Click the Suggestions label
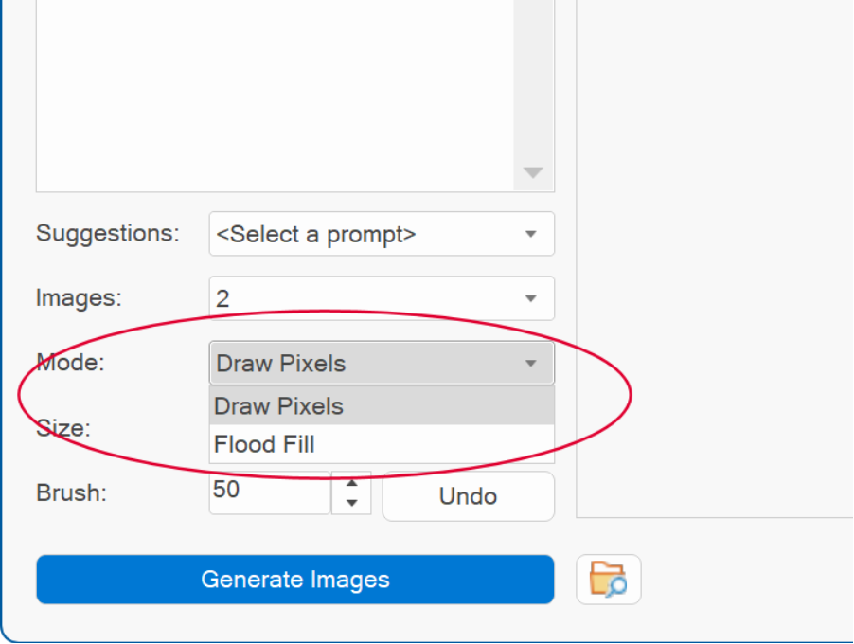This screenshot has width=854, height=644. [108, 233]
